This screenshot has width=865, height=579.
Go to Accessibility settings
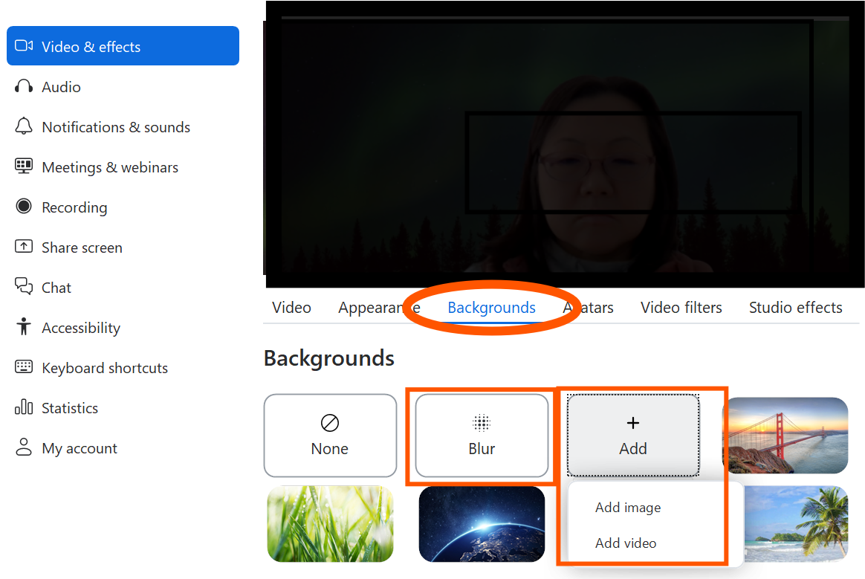click(x=123, y=328)
